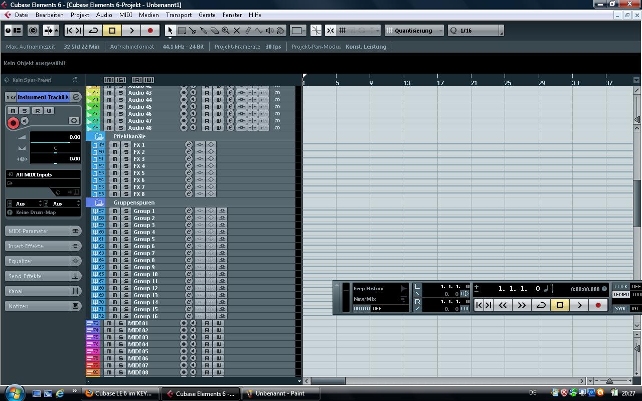
Task: Open edit channel settings for Audio 43
Action: [x=230, y=93]
